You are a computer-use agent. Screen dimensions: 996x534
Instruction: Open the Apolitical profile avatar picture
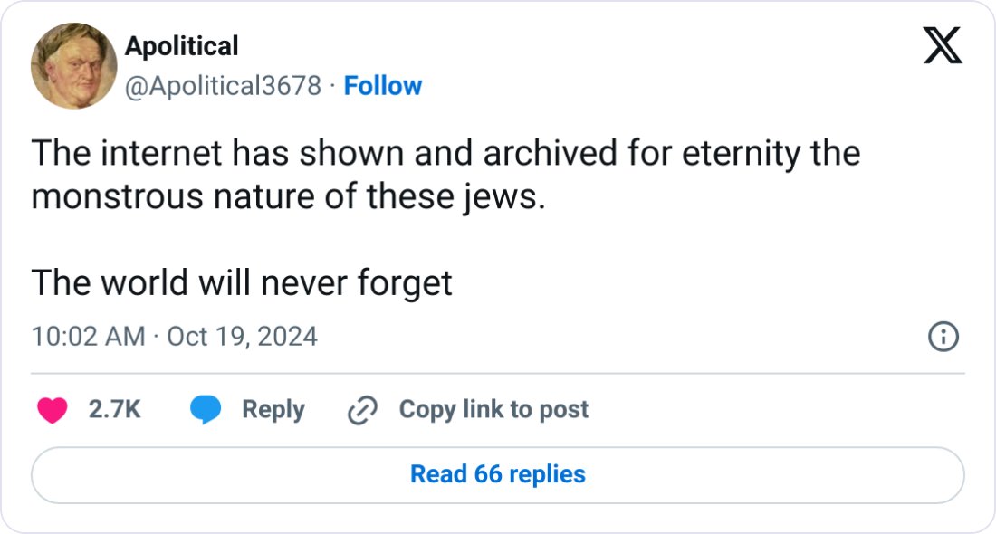[73, 66]
